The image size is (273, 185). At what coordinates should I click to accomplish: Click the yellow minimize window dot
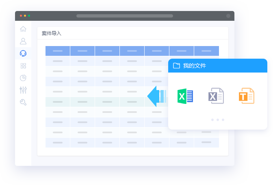pyautogui.click(x=25, y=16)
